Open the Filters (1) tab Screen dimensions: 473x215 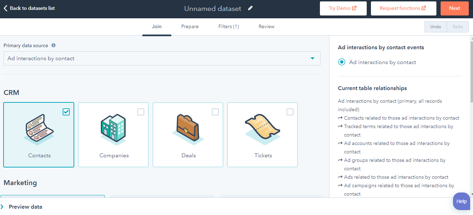coord(228,26)
